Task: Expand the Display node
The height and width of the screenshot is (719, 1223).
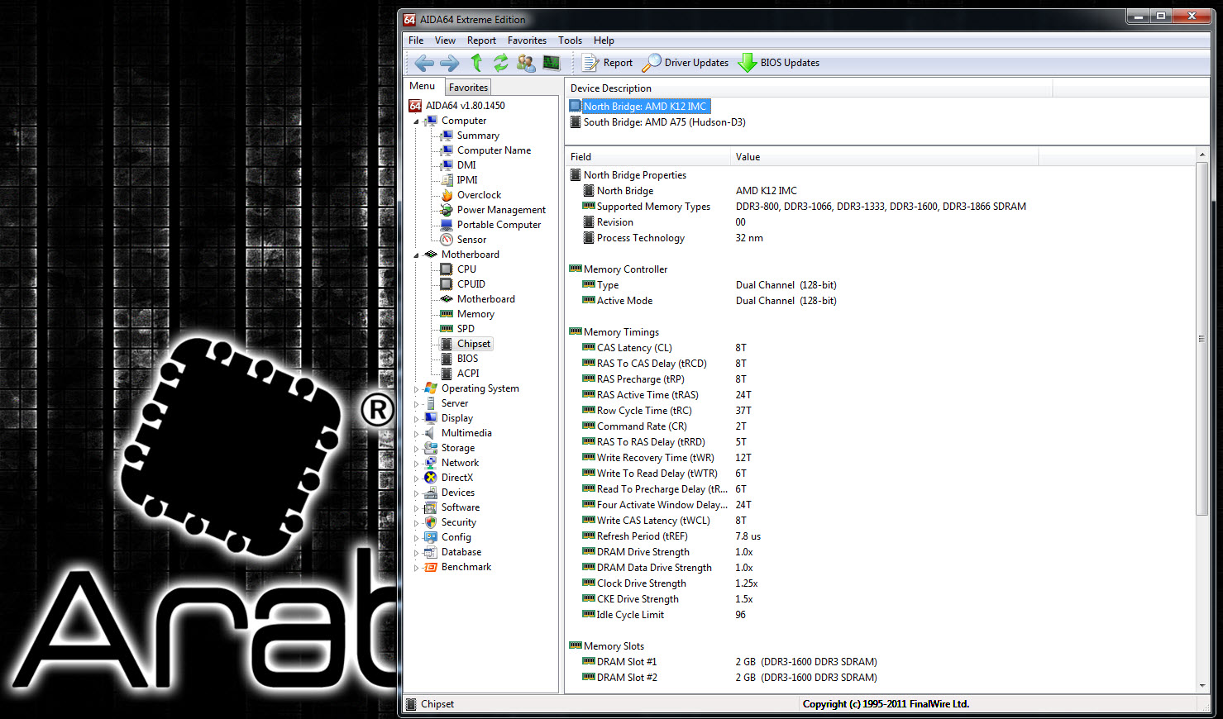Action: [x=416, y=418]
